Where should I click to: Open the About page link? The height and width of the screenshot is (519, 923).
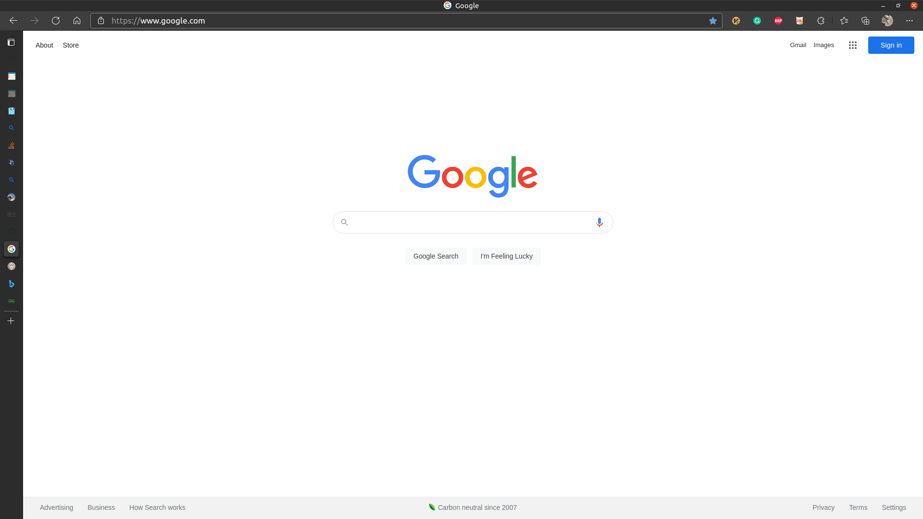[x=44, y=45]
